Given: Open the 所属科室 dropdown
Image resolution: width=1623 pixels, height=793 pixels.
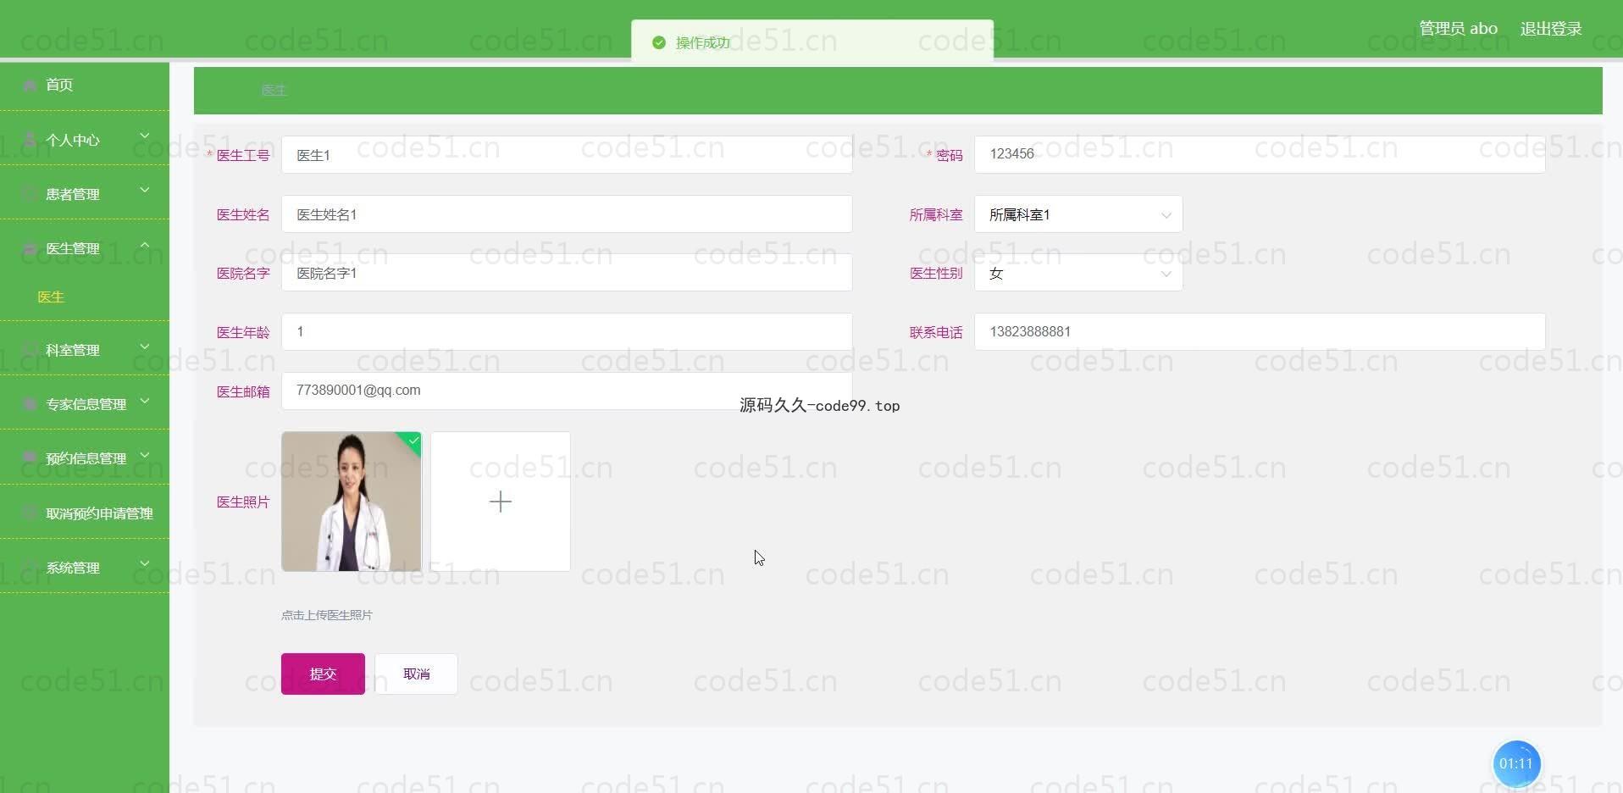Looking at the screenshot, I should point(1078,214).
